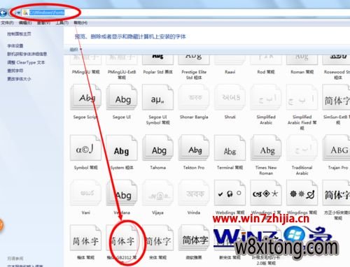Image resolution: width=350 pixels, height=267 pixels.
Task: Open the 工具(T) menu
Action: click(x=62, y=23)
